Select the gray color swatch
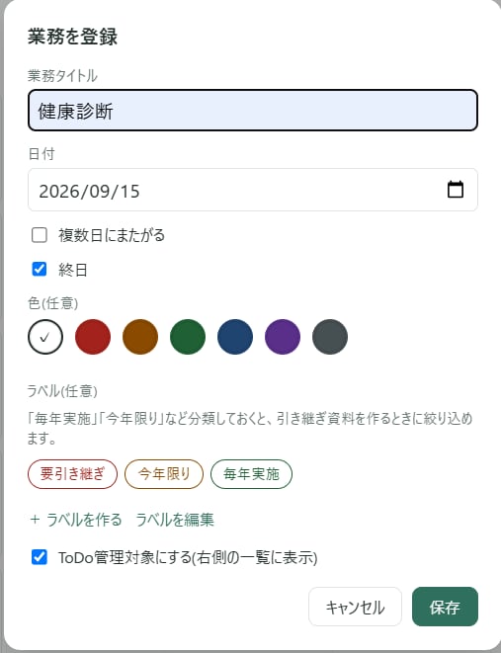 330,337
